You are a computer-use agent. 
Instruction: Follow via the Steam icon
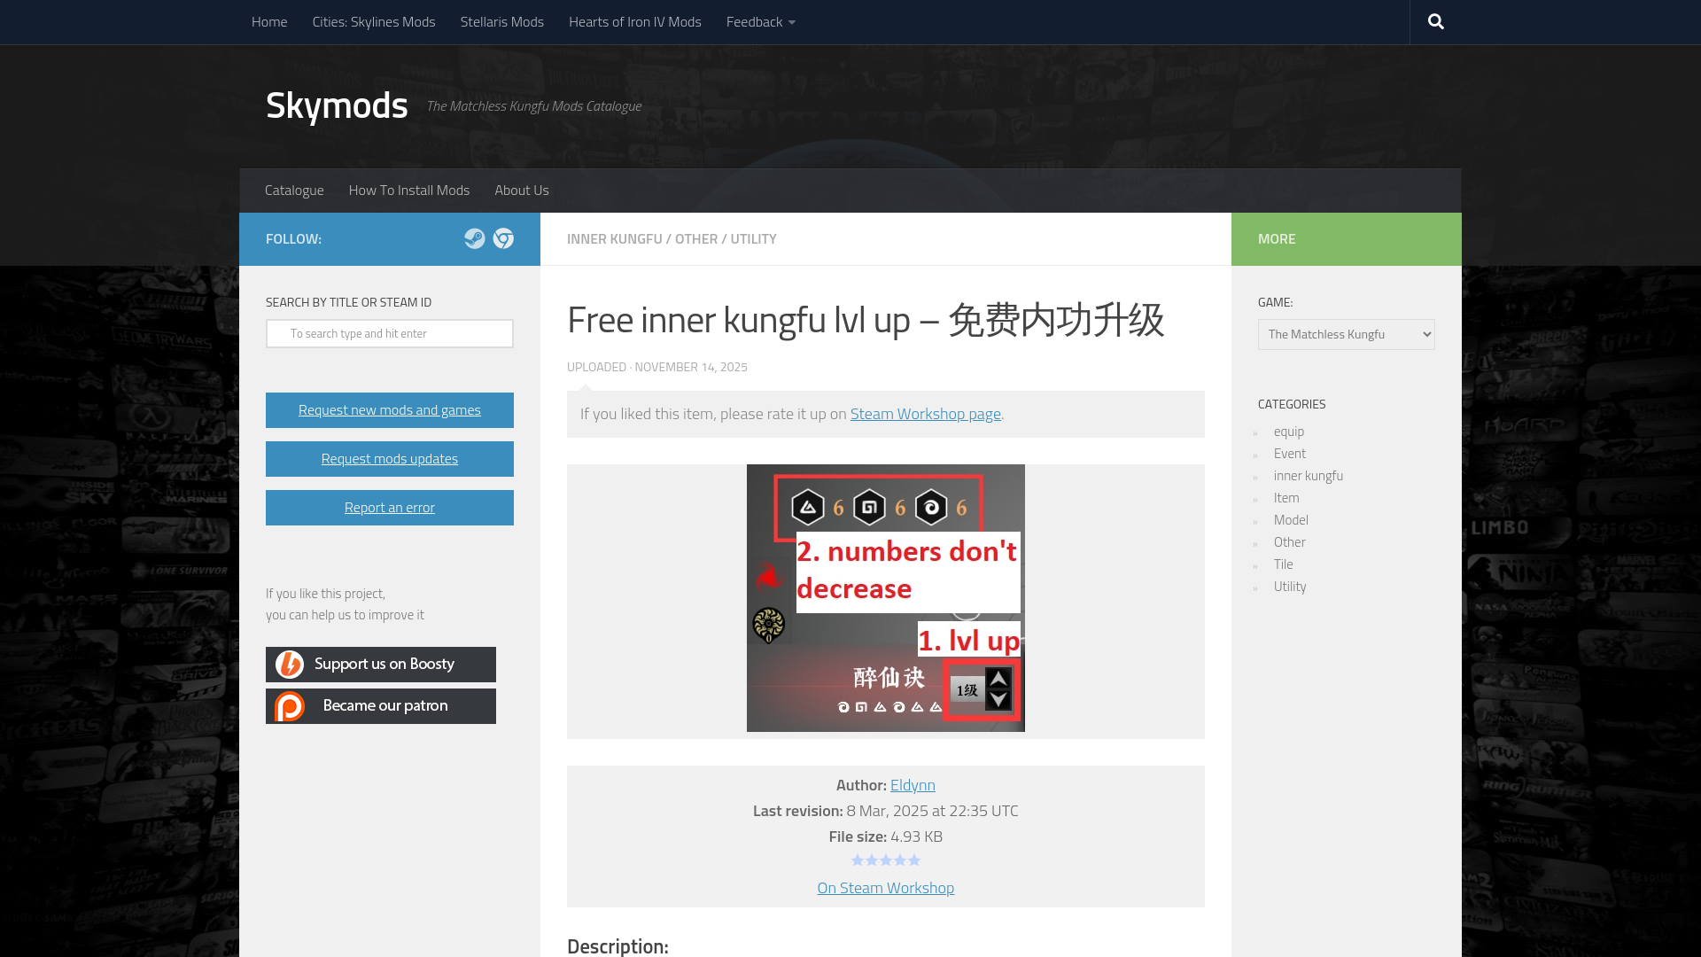click(475, 238)
